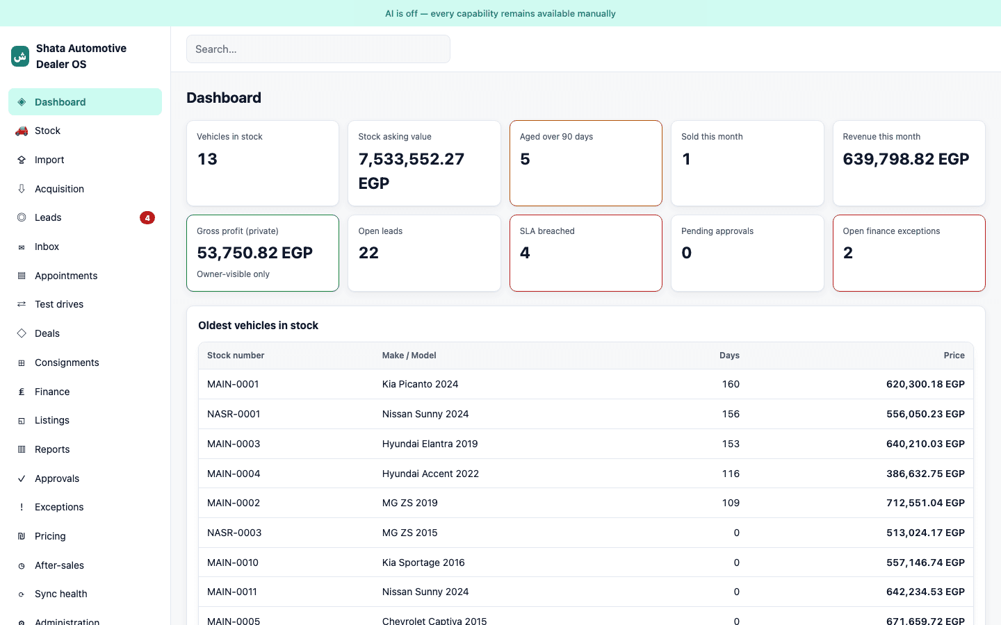Click the Price column header
The width and height of the screenshot is (1001, 625).
coord(954,356)
